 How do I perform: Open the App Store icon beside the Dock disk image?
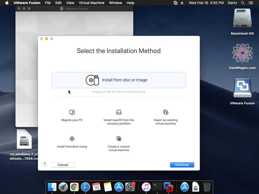coord(184,187)
